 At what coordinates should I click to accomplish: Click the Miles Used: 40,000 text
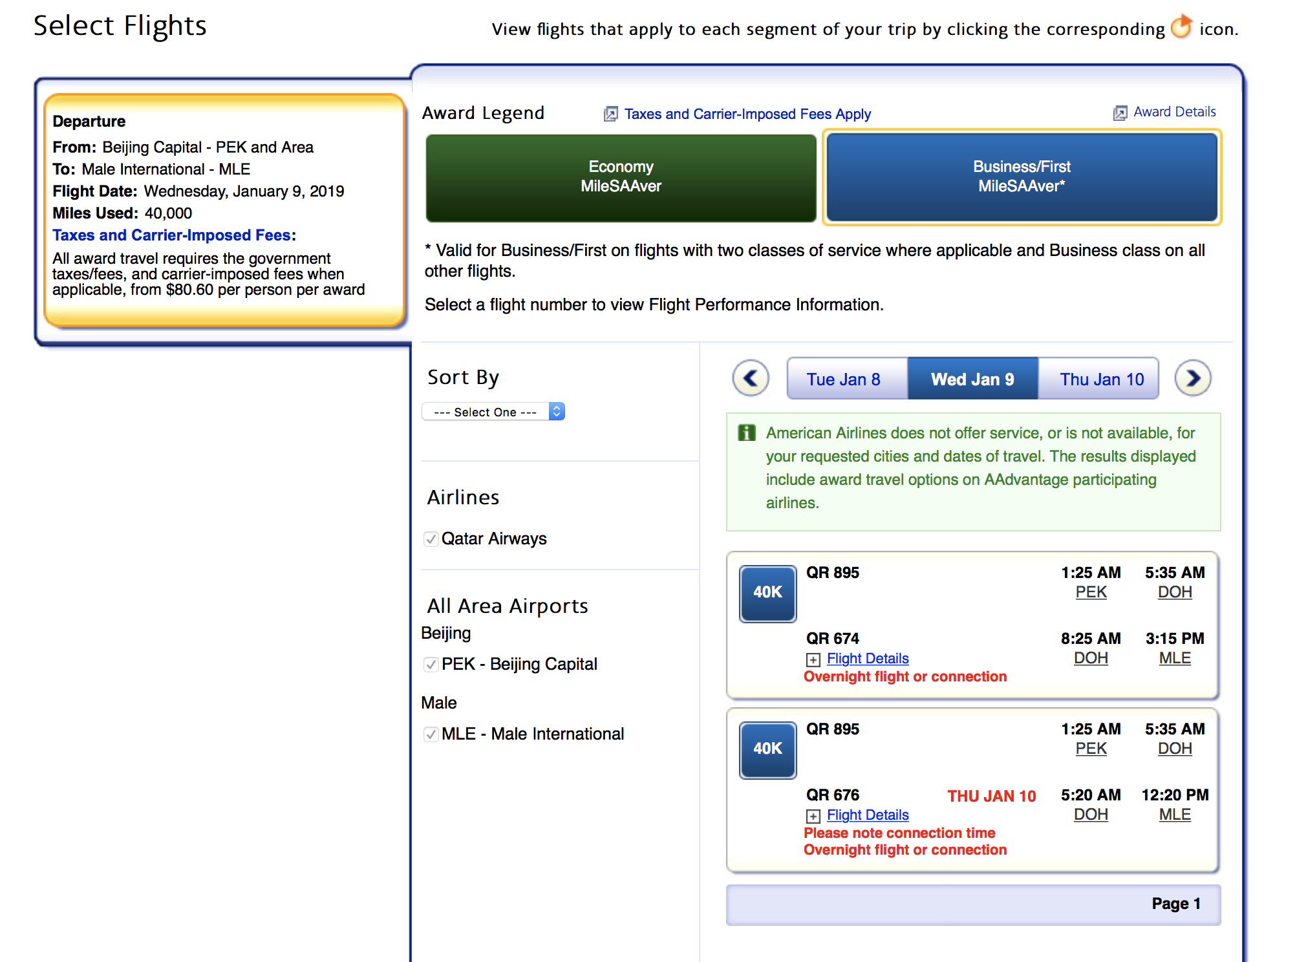tap(122, 213)
